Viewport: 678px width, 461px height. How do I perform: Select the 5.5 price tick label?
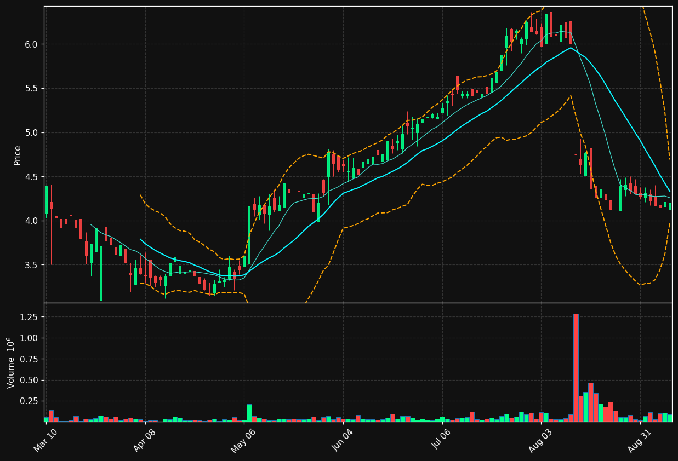(x=32, y=89)
